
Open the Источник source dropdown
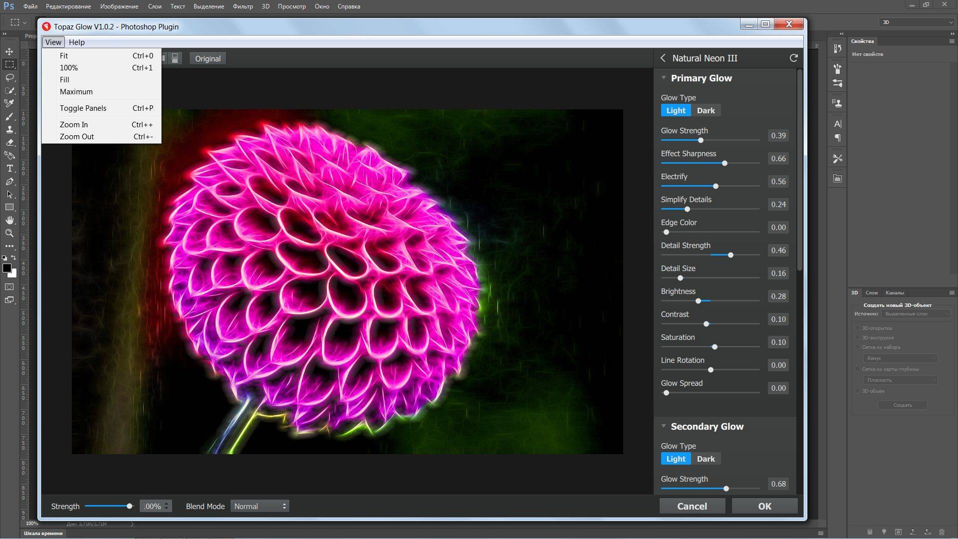[x=916, y=313]
